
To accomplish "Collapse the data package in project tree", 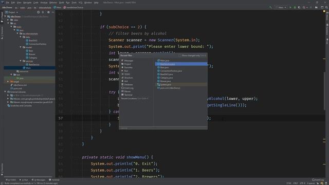I will click(x=21, y=37).
